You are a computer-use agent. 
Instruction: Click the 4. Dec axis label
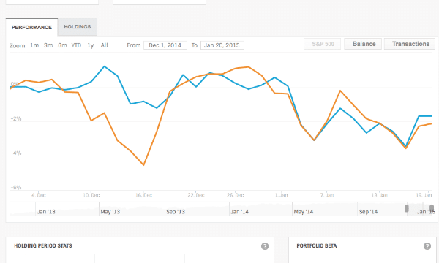coord(39,195)
